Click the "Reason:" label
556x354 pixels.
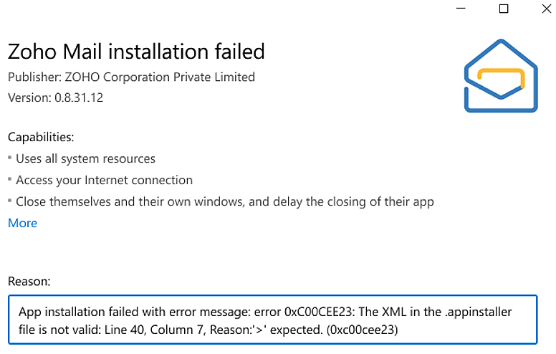pyautogui.click(x=29, y=282)
